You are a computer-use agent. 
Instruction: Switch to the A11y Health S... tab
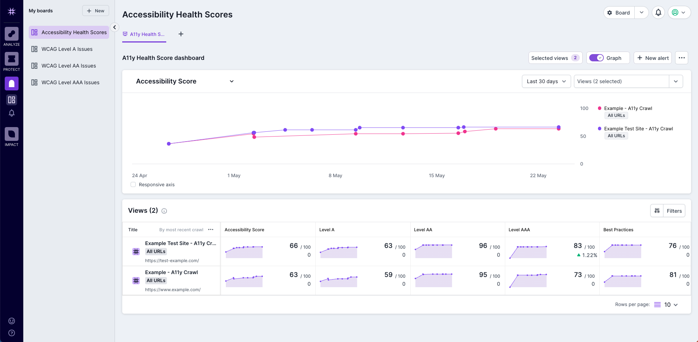pyautogui.click(x=144, y=34)
